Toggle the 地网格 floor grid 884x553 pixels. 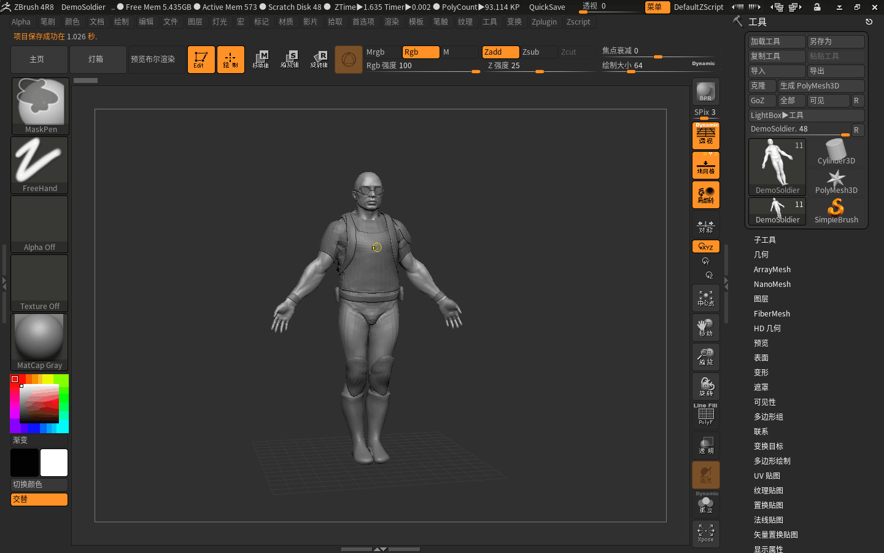coord(705,165)
